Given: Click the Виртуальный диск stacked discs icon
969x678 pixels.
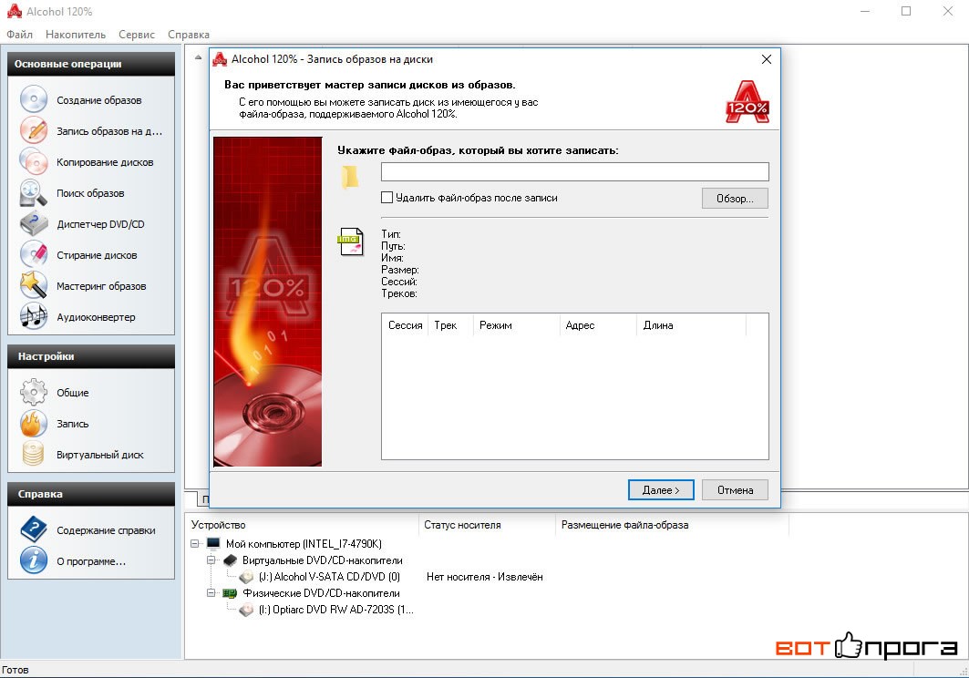Looking at the screenshot, I should tap(34, 454).
